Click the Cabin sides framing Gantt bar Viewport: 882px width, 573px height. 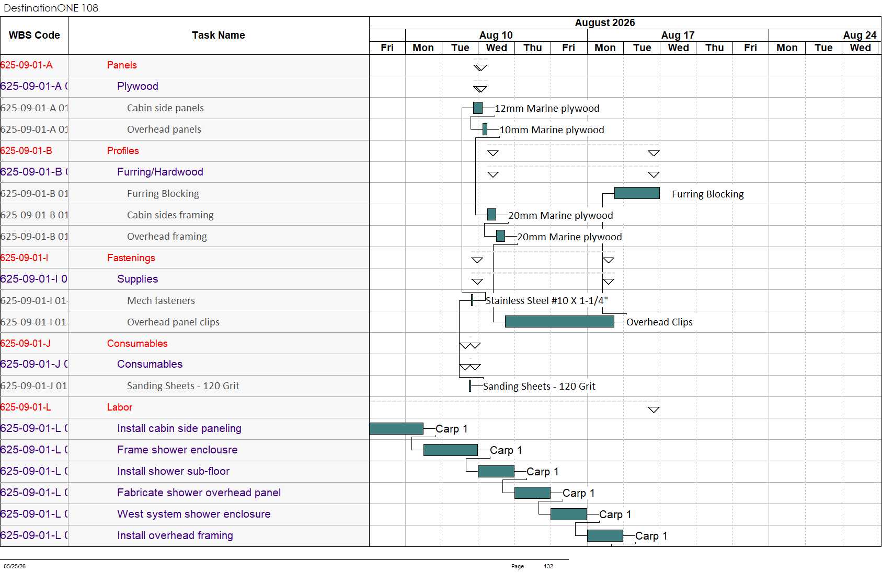[x=491, y=215]
